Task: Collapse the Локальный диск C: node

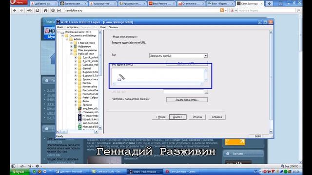Action: (x=58, y=32)
